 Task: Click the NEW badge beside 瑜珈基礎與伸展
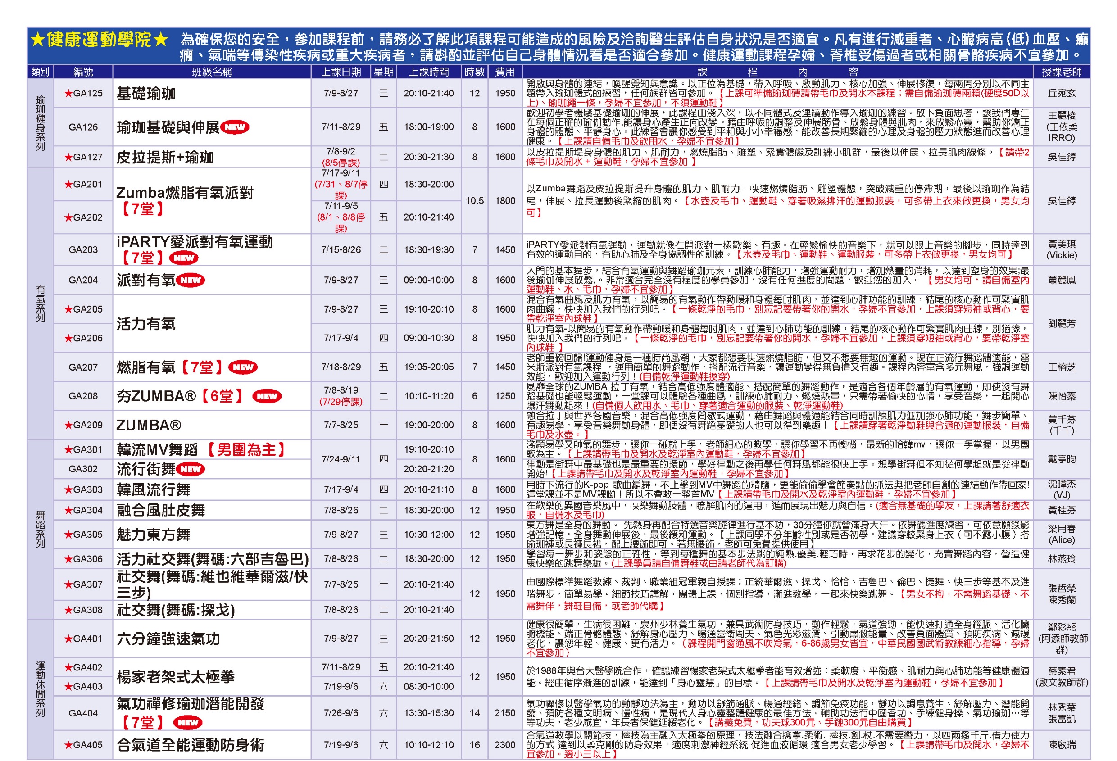tap(235, 127)
